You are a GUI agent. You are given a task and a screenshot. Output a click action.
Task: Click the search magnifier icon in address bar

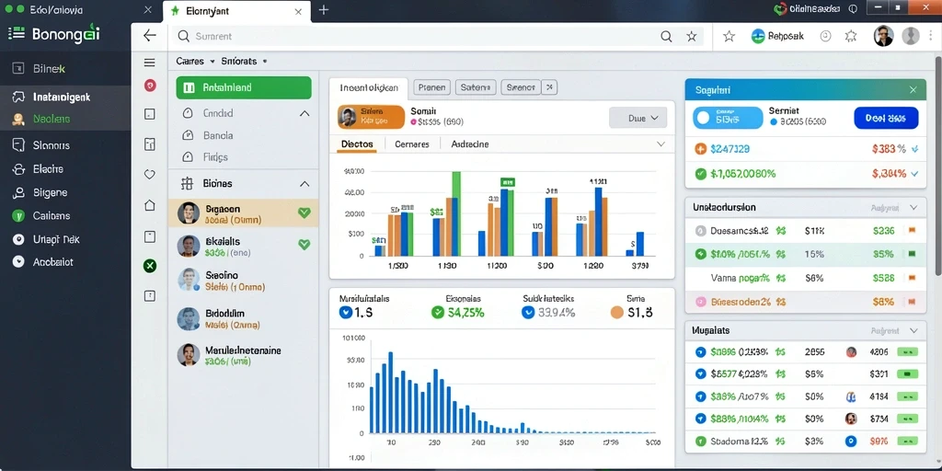[x=666, y=37]
